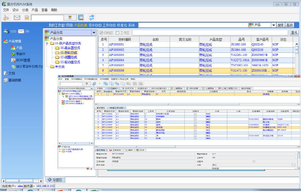Open the mail envelope icon in toolbar

click(x=17, y=17)
